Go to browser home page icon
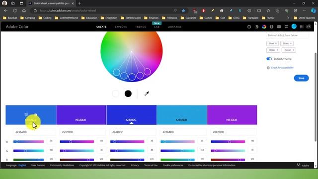The width and height of the screenshot is (318, 179). point(24,10)
